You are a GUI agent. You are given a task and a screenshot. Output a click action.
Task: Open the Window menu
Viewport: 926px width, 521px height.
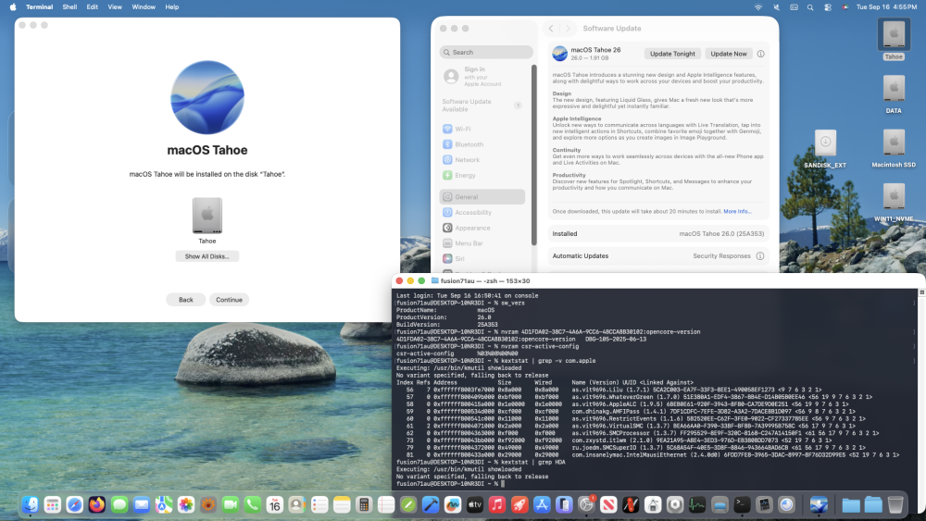point(144,7)
